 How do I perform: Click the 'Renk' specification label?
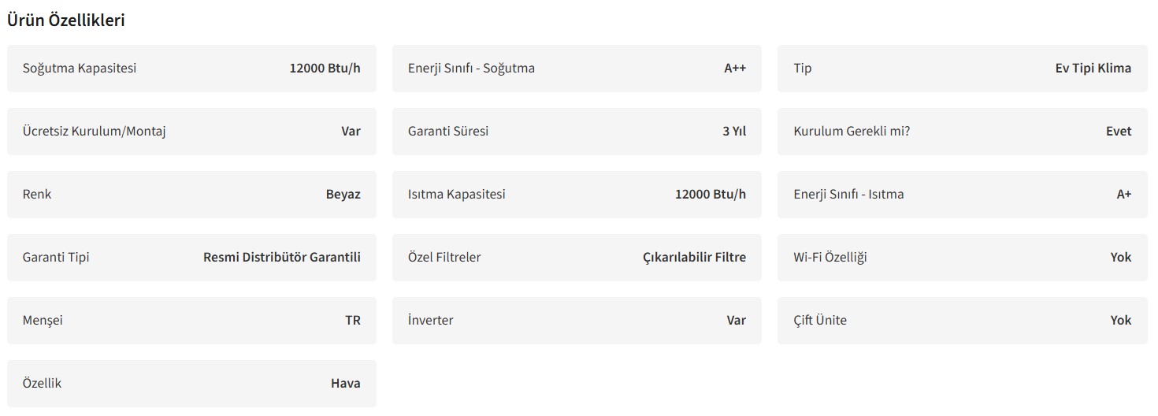point(37,195)
